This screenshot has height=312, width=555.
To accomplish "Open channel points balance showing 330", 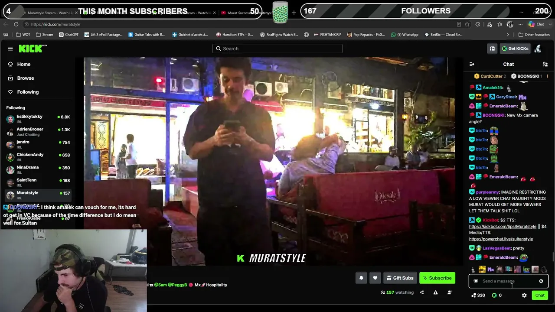I will click(x=478, y=296).
